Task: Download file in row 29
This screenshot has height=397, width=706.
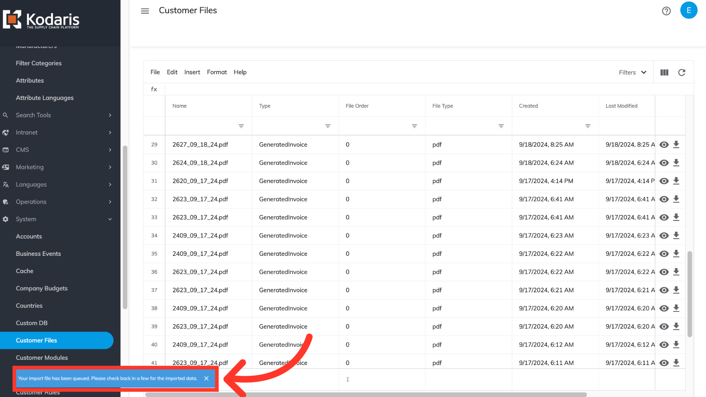Action: (676, 144)
